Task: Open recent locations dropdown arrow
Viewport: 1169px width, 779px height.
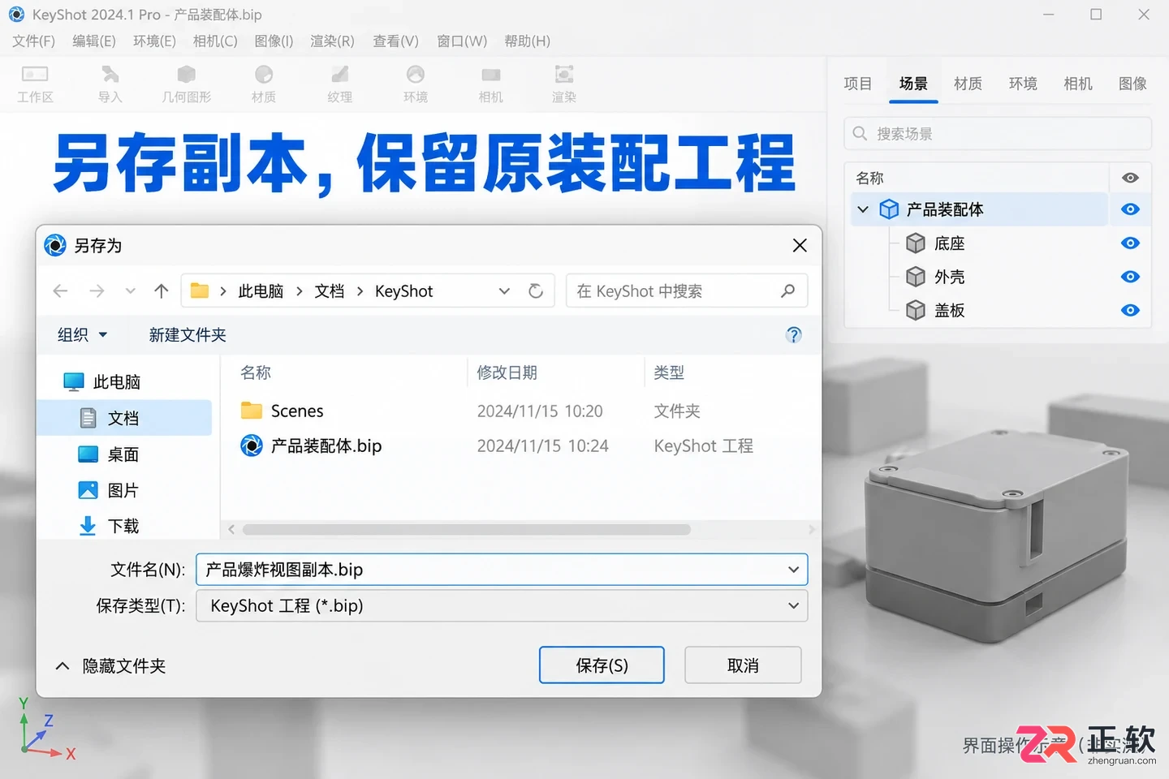Action: click(x=130, y=291)
